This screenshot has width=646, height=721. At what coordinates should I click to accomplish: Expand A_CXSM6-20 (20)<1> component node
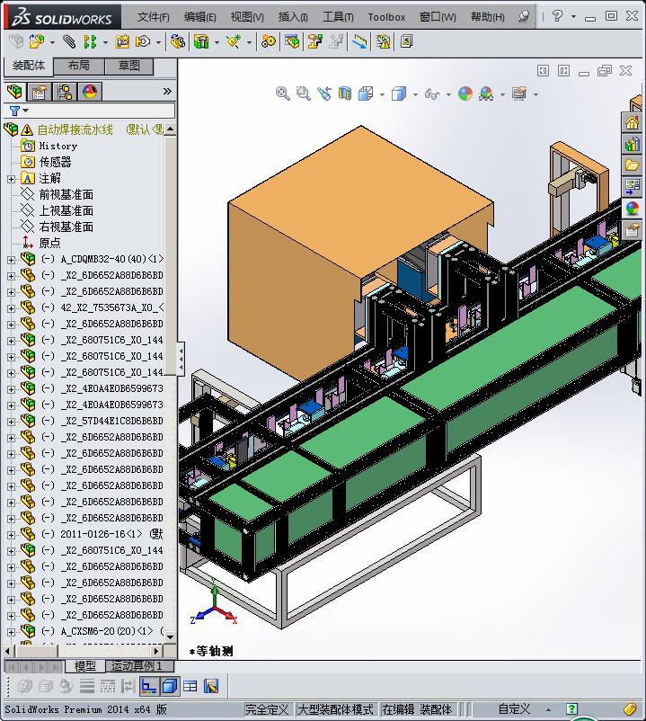[11, 632]
